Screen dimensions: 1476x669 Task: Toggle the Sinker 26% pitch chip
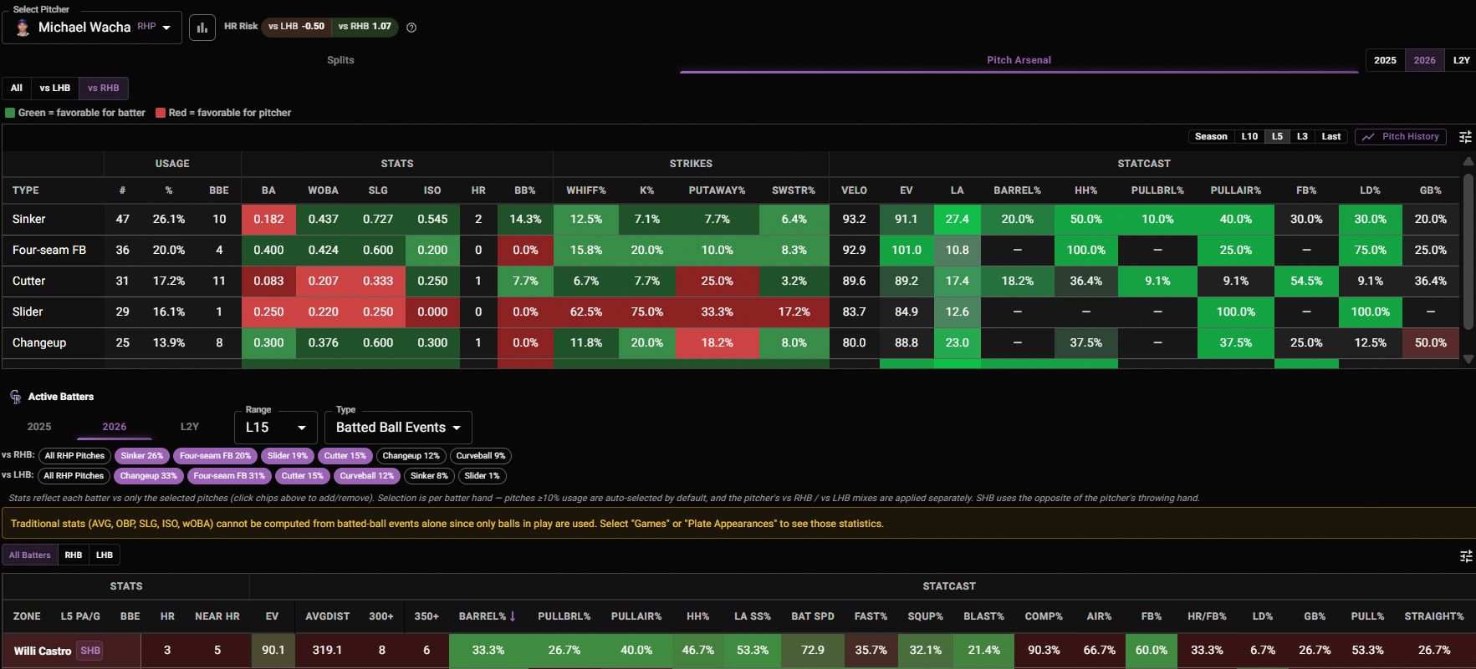click(x=141, y=456)
